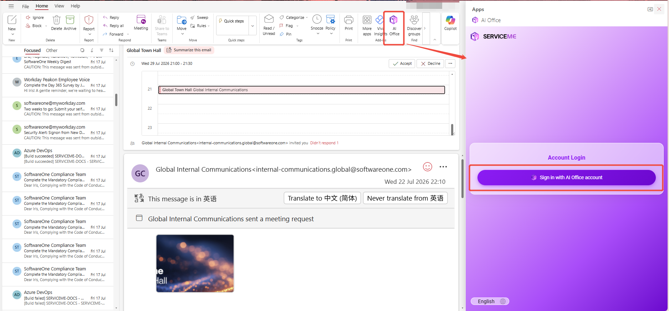Show the Focused inbox
The width and height of the screenshot is (669, 311).
pyautogui.click(x=32, y=50)
